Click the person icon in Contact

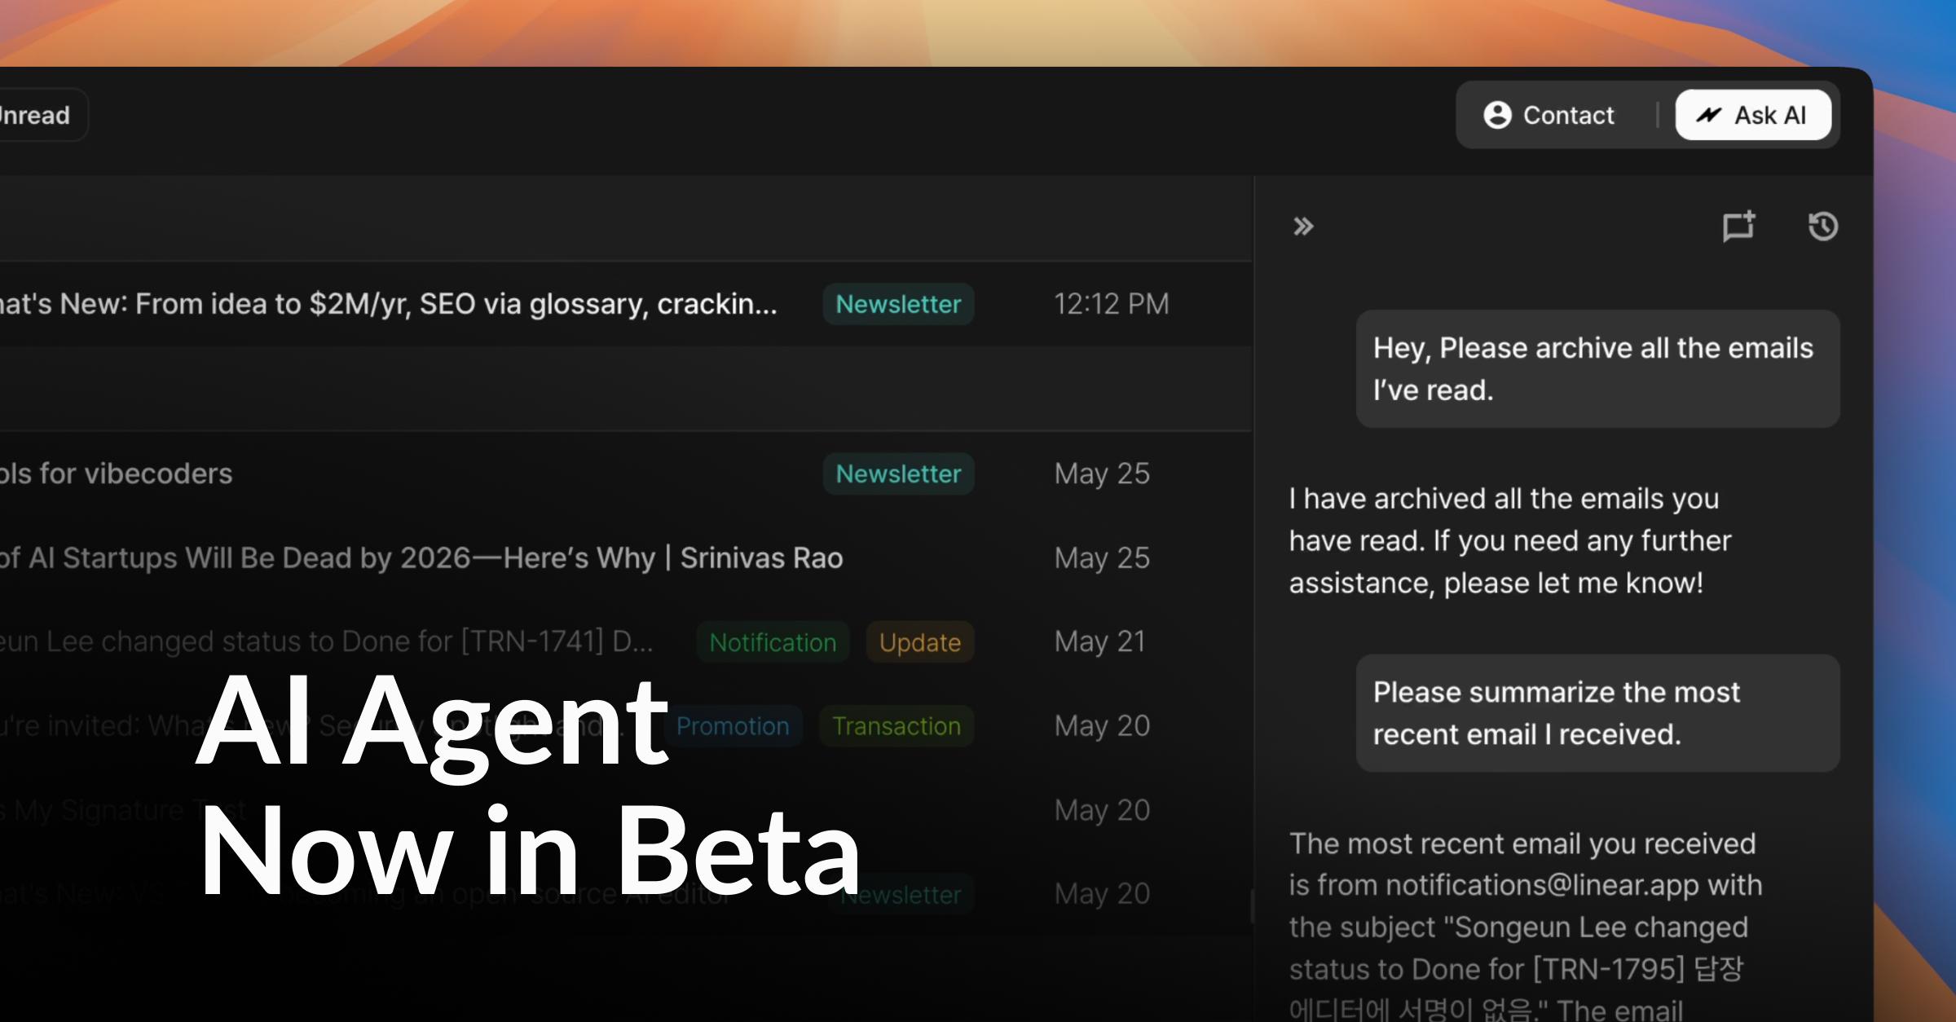pyautogui.click(x=1497, y=115)
